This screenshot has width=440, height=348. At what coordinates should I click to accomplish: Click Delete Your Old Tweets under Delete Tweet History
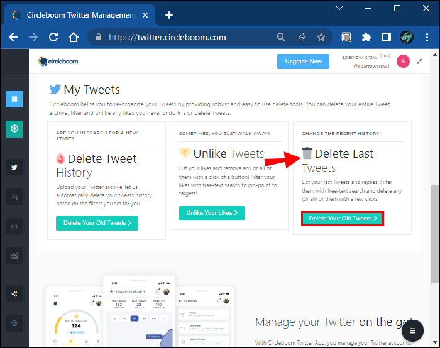point(97,223)
